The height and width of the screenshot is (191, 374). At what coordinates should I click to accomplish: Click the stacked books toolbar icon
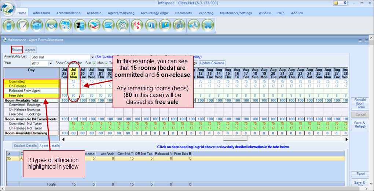[94, 26]
